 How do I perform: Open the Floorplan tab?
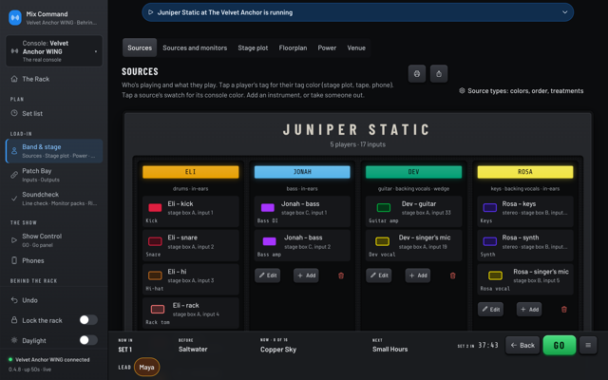[293, 47]
